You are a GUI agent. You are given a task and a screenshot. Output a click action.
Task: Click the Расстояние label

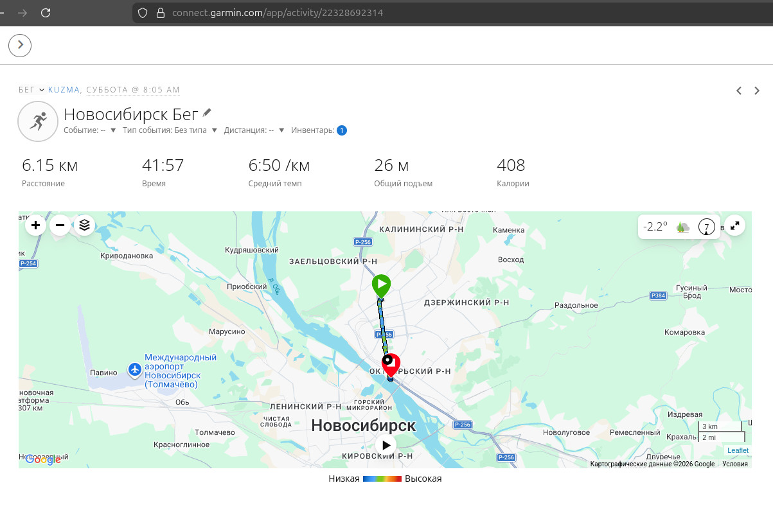pyautogui.click(x=43, y=184)
